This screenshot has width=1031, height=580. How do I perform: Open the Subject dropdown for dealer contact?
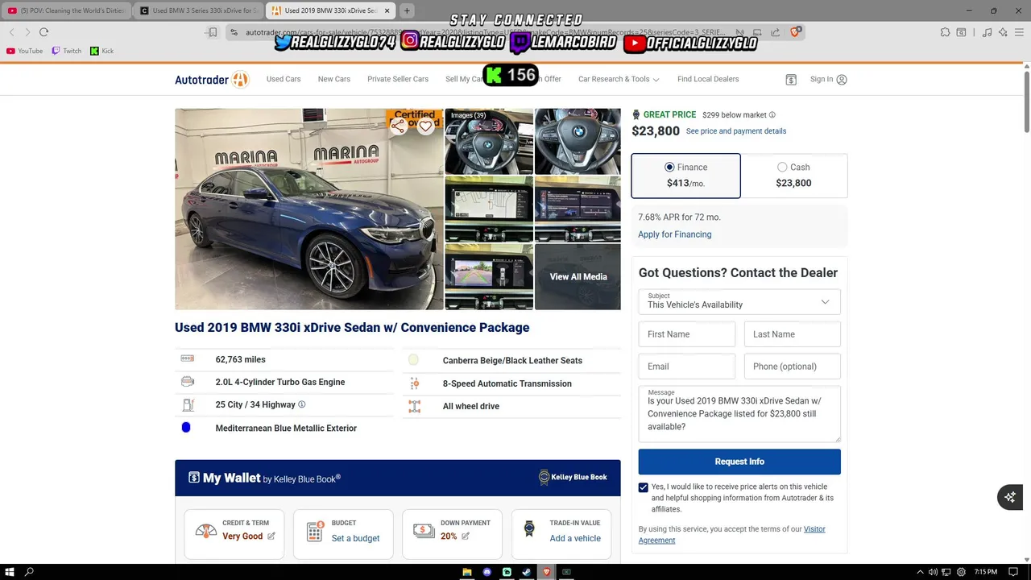(739, 301)
